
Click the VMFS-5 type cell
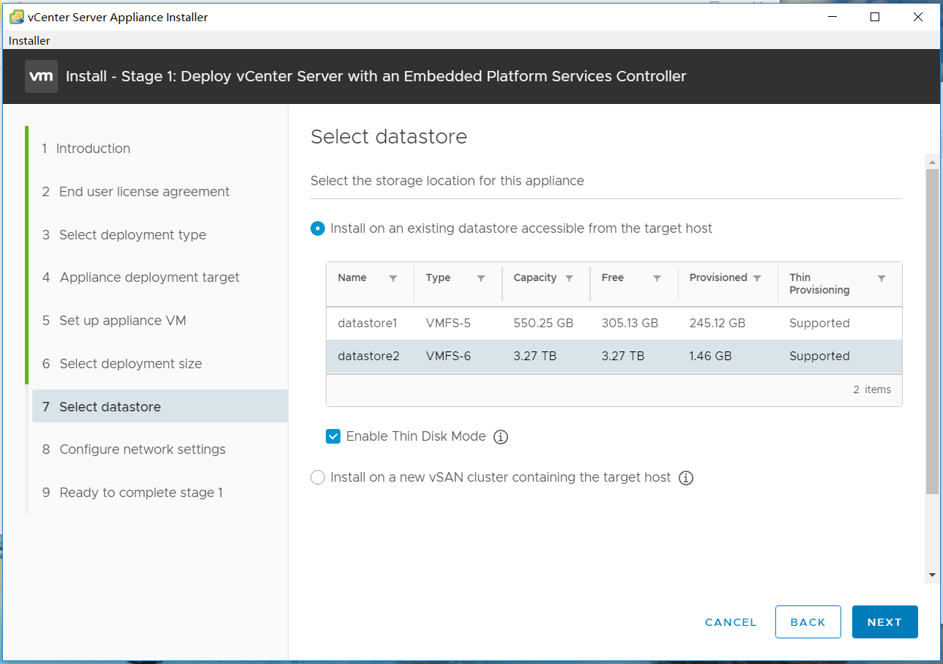448,323
